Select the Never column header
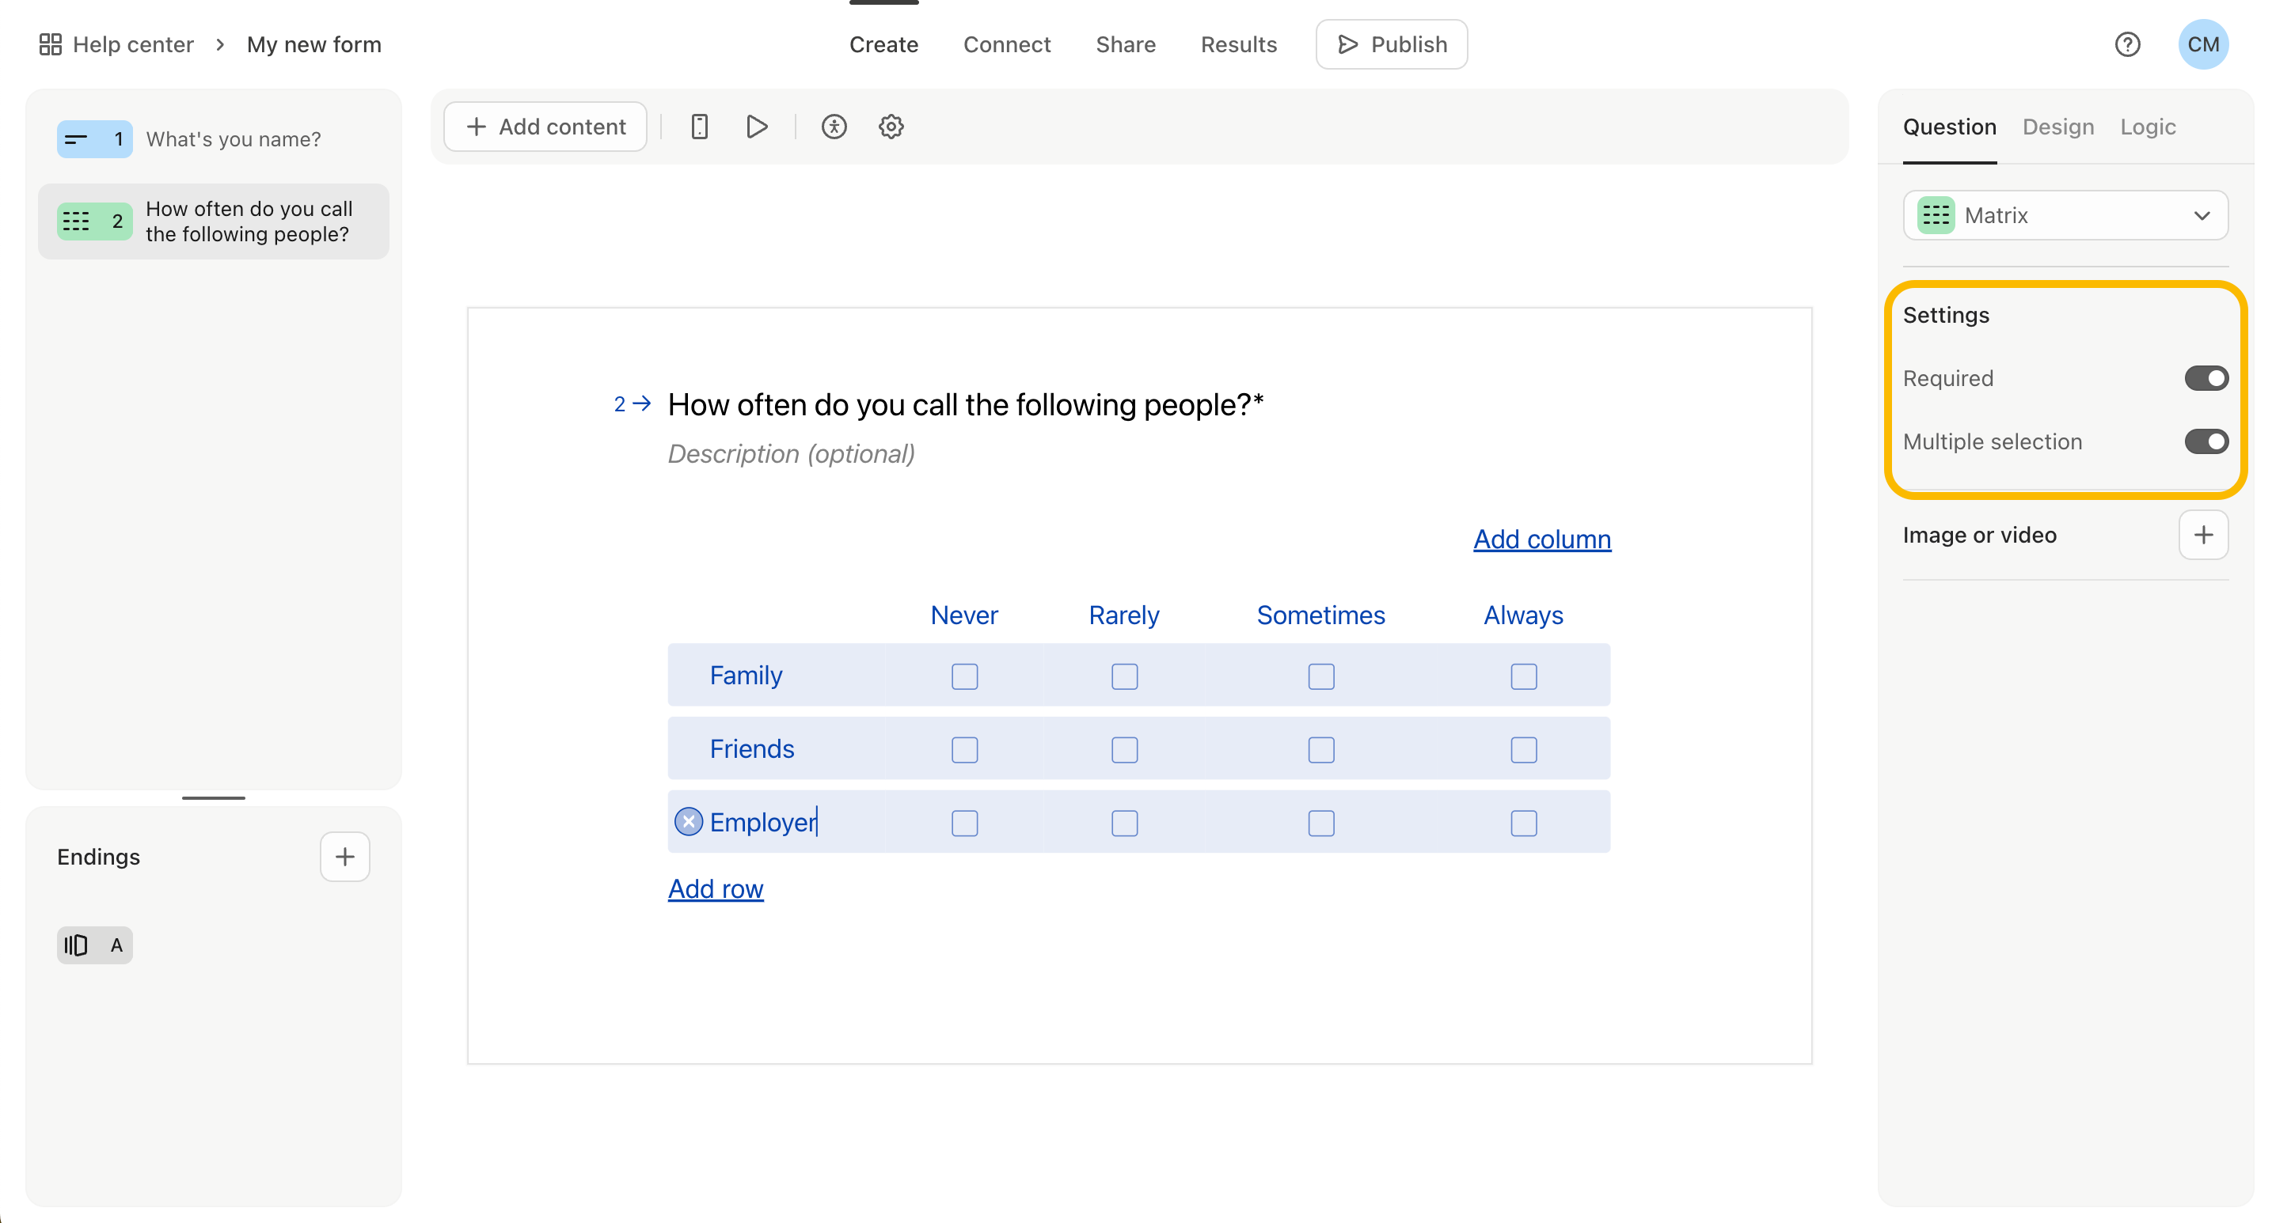Screen dimensions: 2272x1223 (964, 615)
